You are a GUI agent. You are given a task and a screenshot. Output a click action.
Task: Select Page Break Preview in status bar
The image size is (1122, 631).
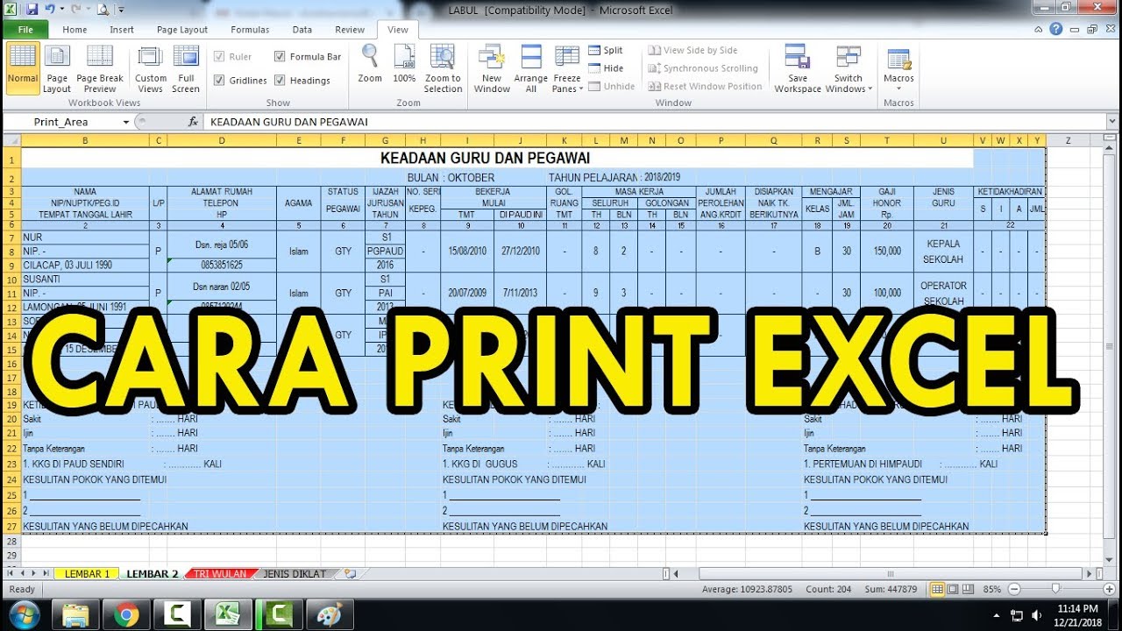click(969, 589)
